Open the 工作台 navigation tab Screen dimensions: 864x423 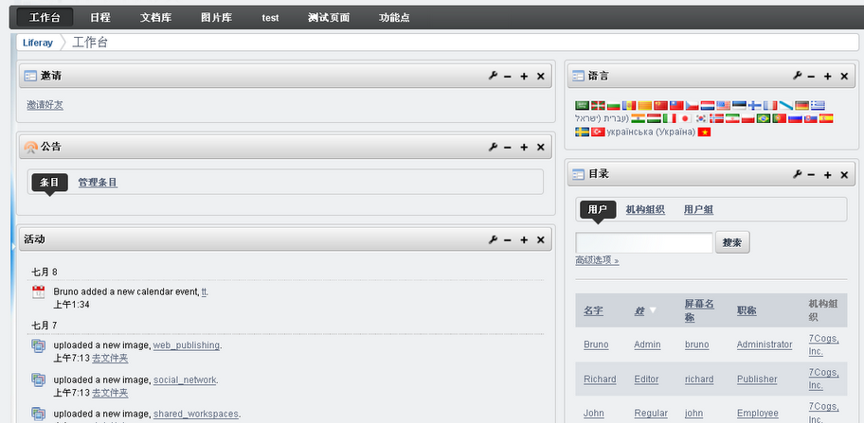(x=45, y=18)
